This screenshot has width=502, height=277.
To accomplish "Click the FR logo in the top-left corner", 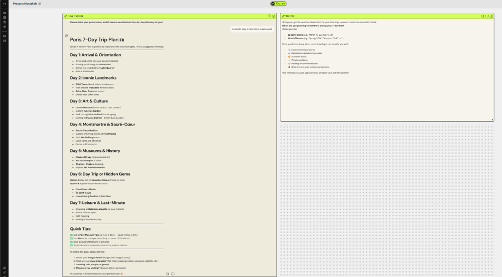I will pos(4,3).
